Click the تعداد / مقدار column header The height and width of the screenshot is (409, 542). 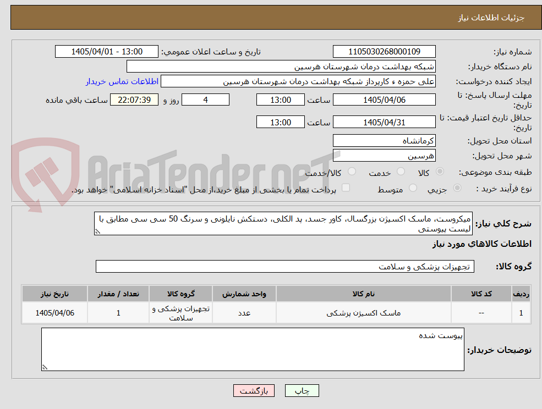coord(118,294)
